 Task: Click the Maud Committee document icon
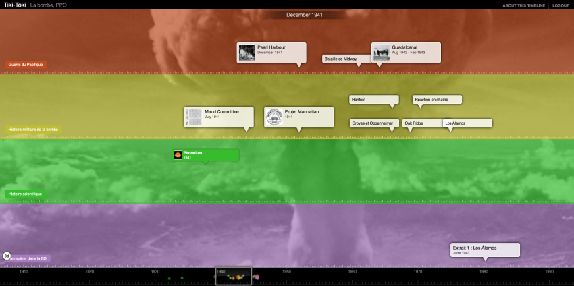click(194, 117)
